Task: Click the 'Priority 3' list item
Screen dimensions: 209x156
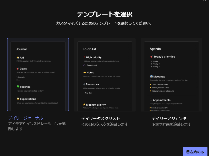Action: (155, 67)
